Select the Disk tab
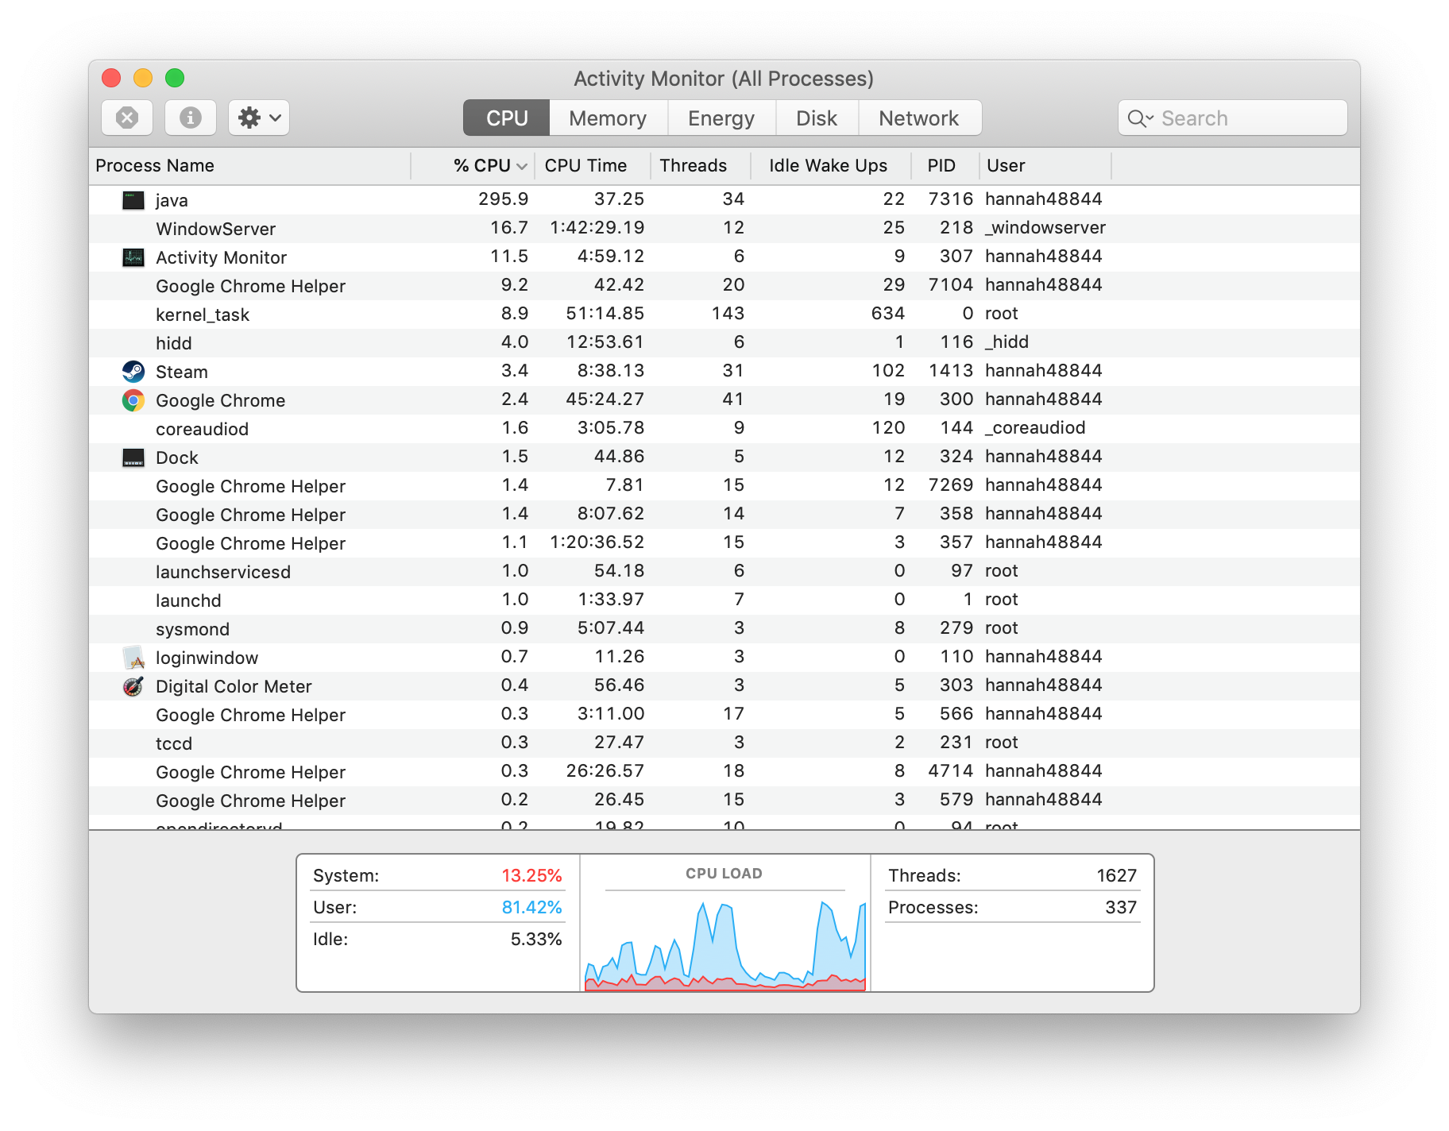The height and width of the screenshot is (1131, 1449). pos(817,118)
